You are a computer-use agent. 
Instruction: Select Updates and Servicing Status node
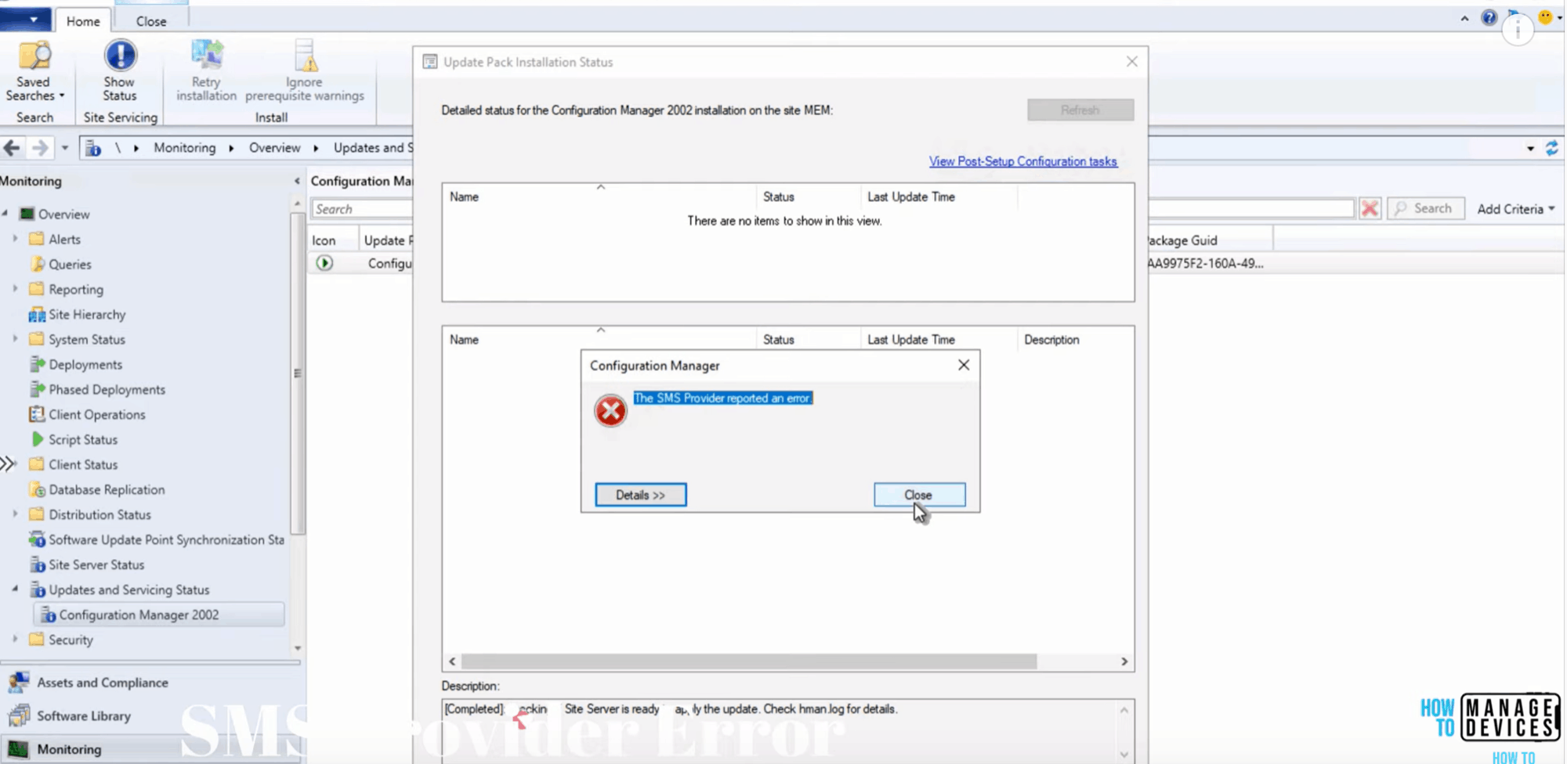click(x=128, y=589)
